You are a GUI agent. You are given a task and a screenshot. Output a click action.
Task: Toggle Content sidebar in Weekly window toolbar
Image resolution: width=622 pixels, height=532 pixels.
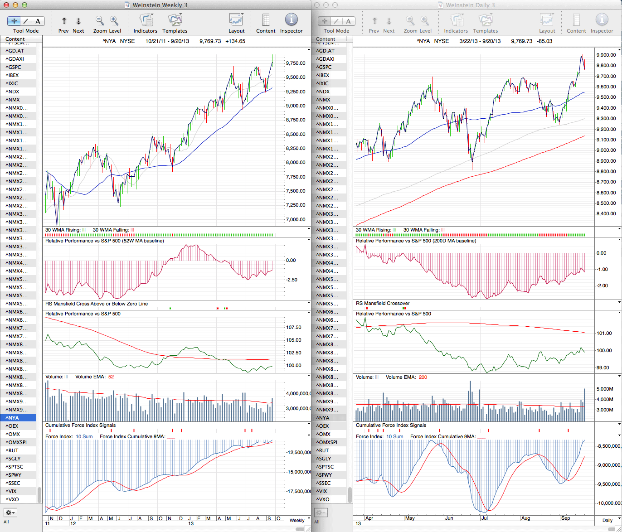pos(266,21)
